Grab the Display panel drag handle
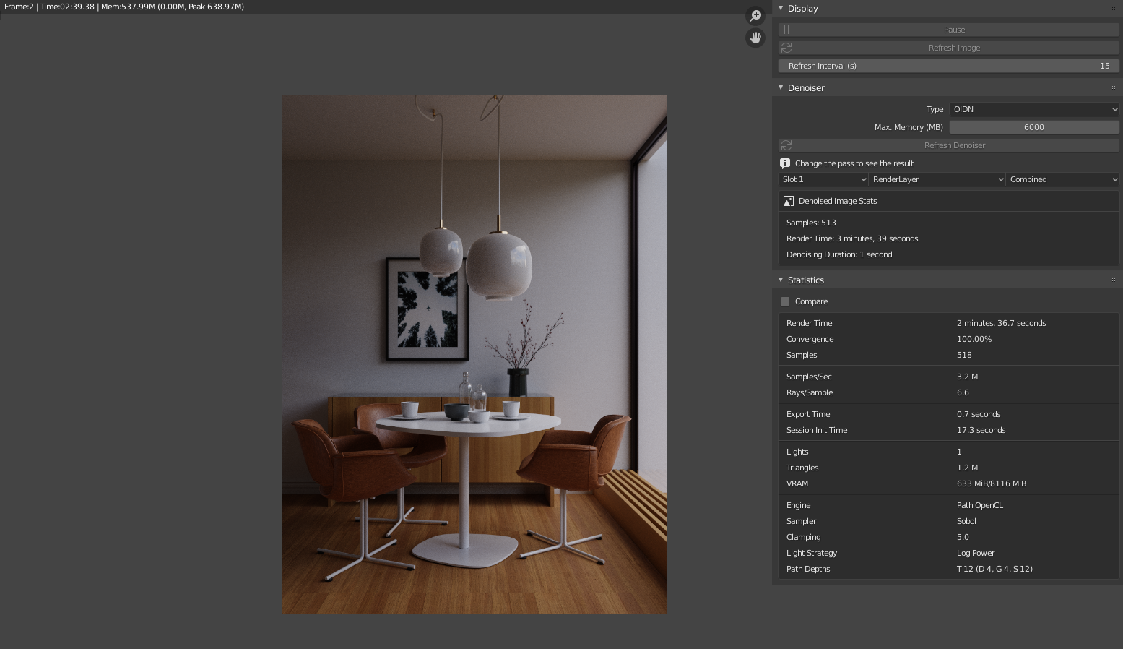 (x=1115, y=8)
